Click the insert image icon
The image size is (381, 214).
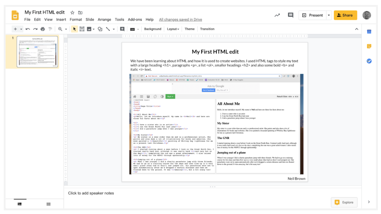point(89,29)
